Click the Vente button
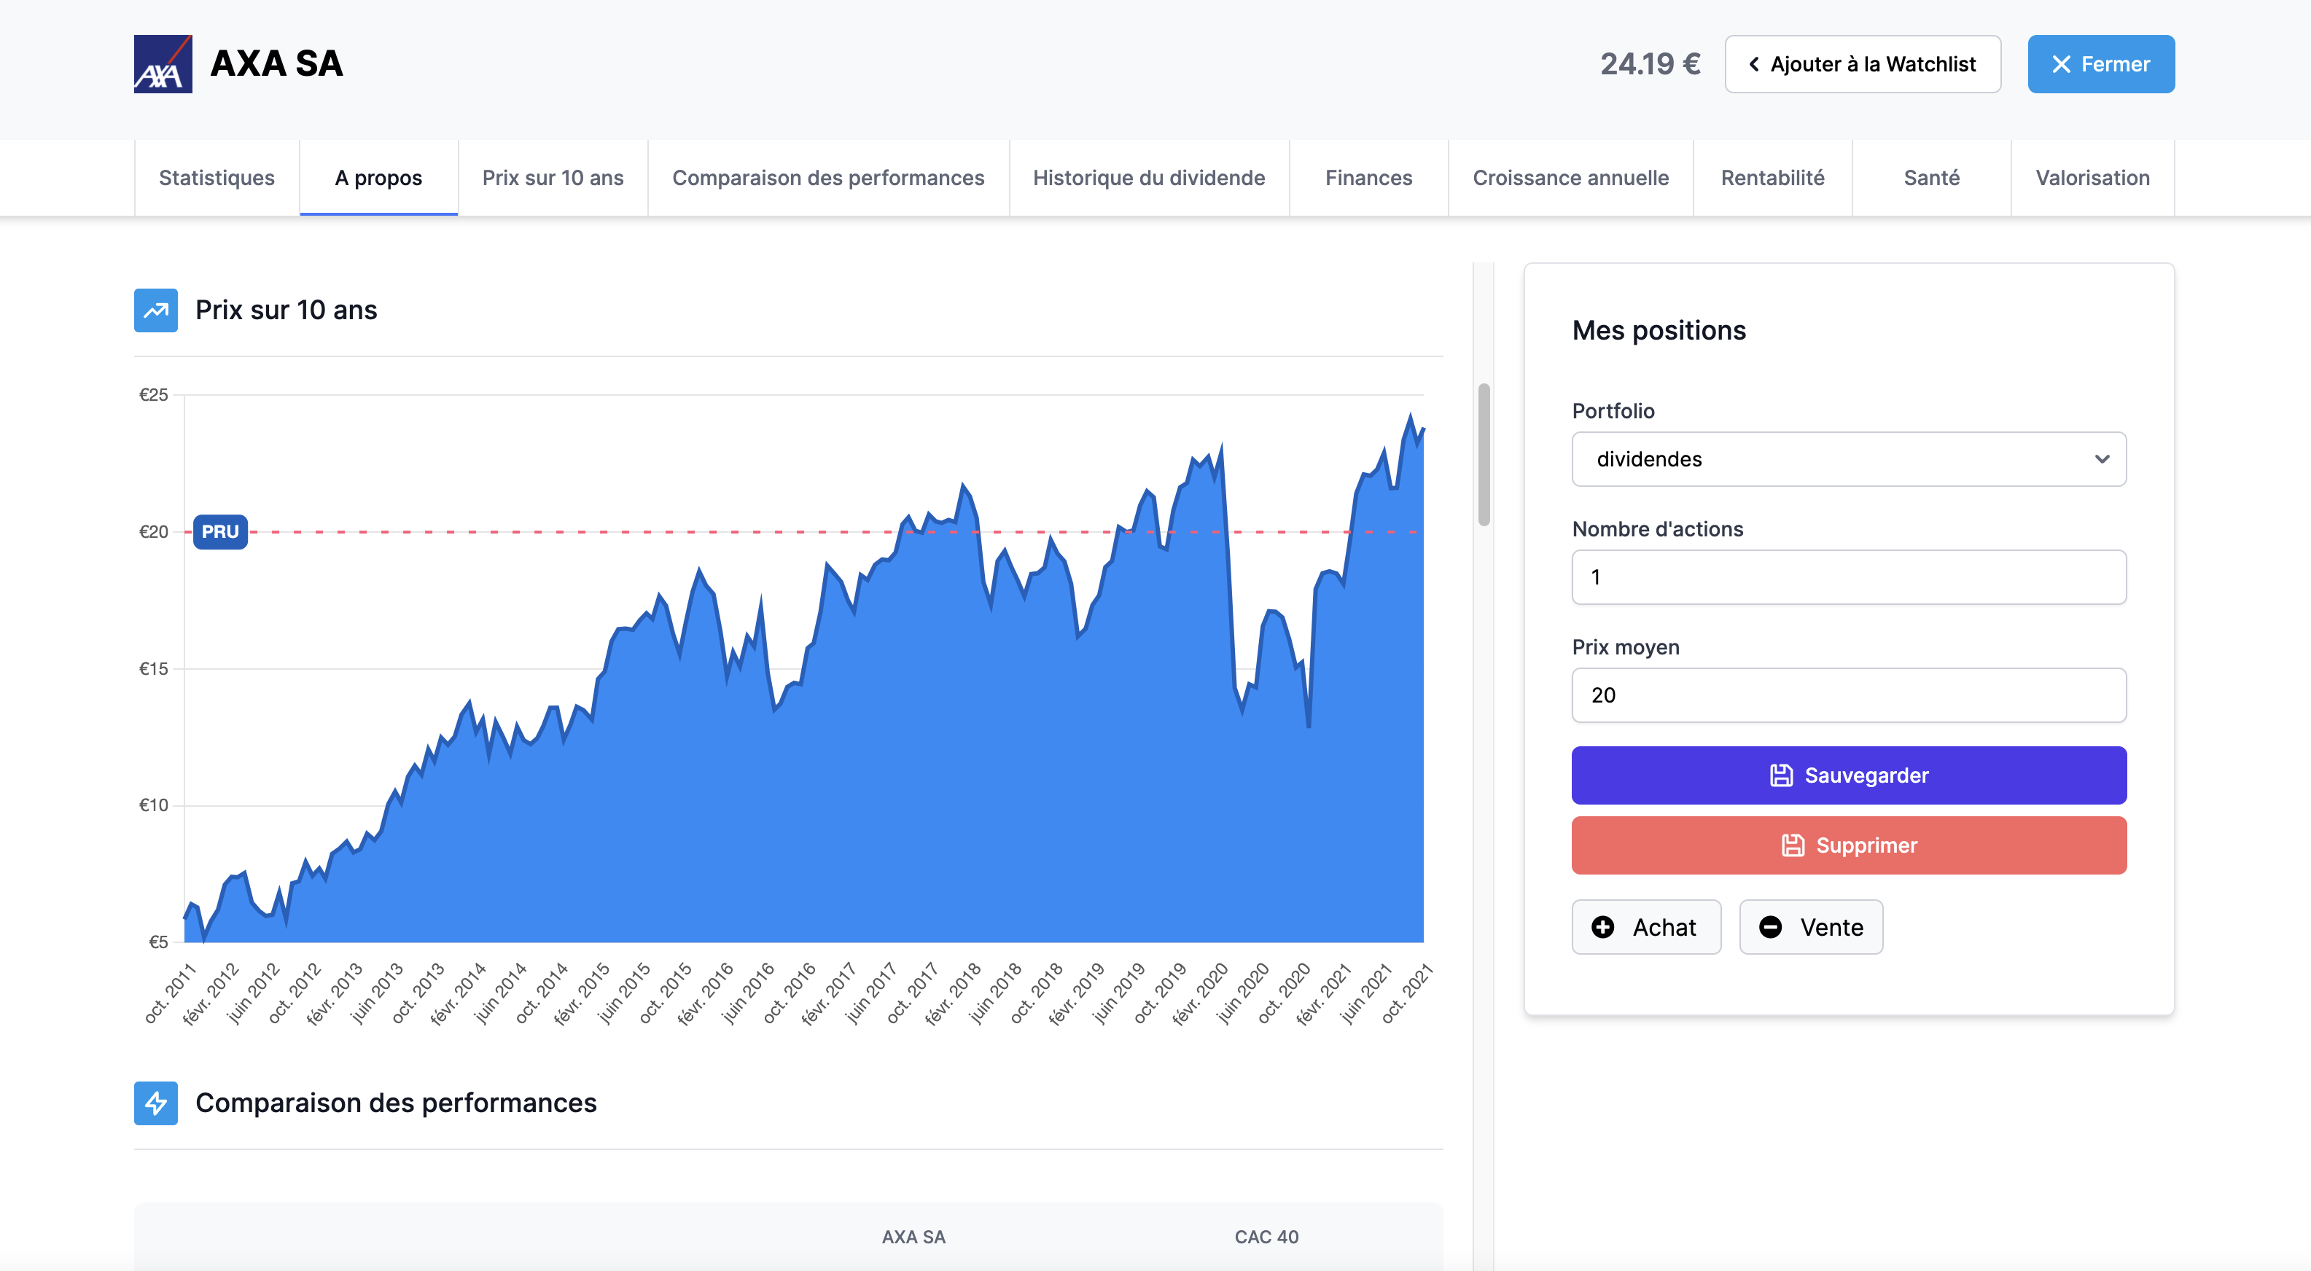The height and width of the screenshot is (1271, 2311). (x=1810, y=928)
